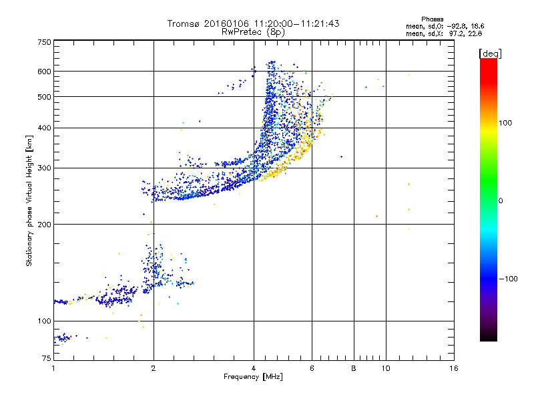The image size is (534, 401).
Task: Click the colorbar '100' tick label
Action: [x=505, y=123]
